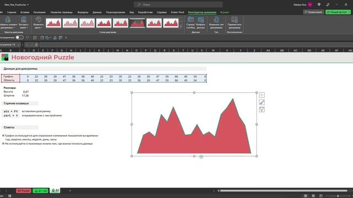Open quick access toolbar customize arrow

66,37
